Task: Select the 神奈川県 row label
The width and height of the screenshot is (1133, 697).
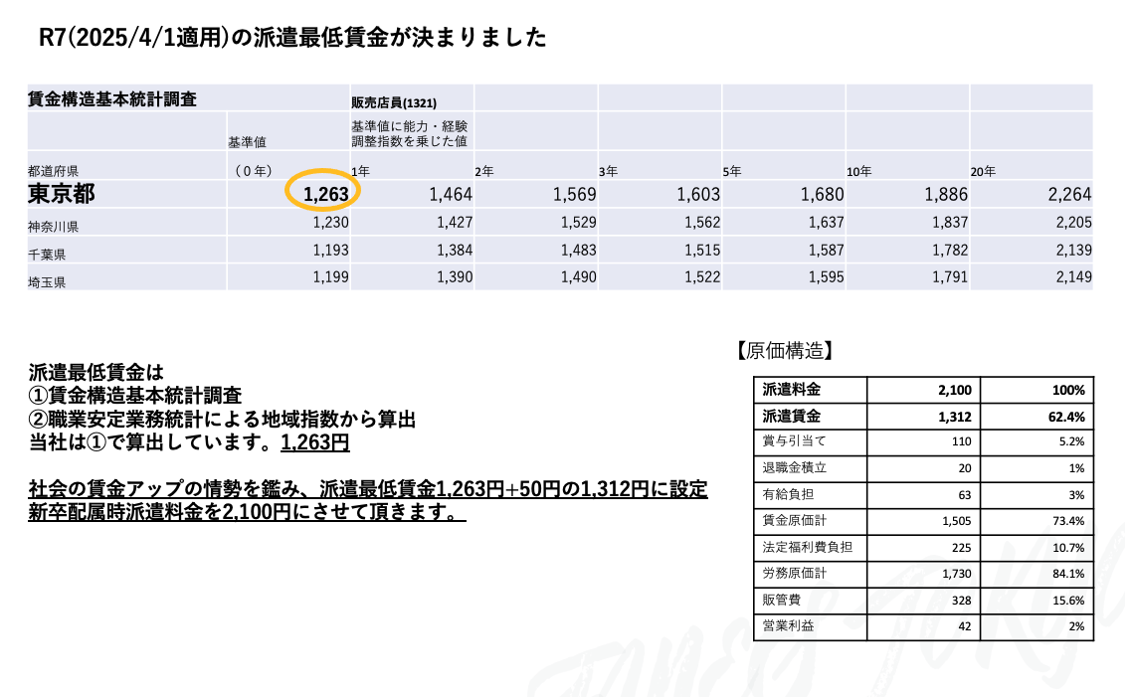Action: point(54,227)
